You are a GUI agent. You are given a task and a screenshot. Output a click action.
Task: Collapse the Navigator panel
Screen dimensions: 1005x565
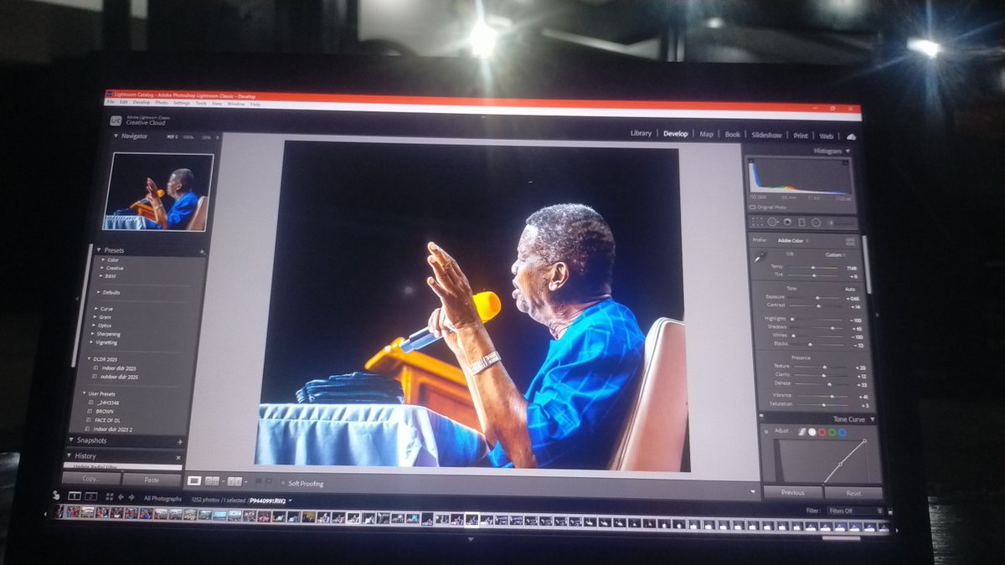(x=116, y=136)
